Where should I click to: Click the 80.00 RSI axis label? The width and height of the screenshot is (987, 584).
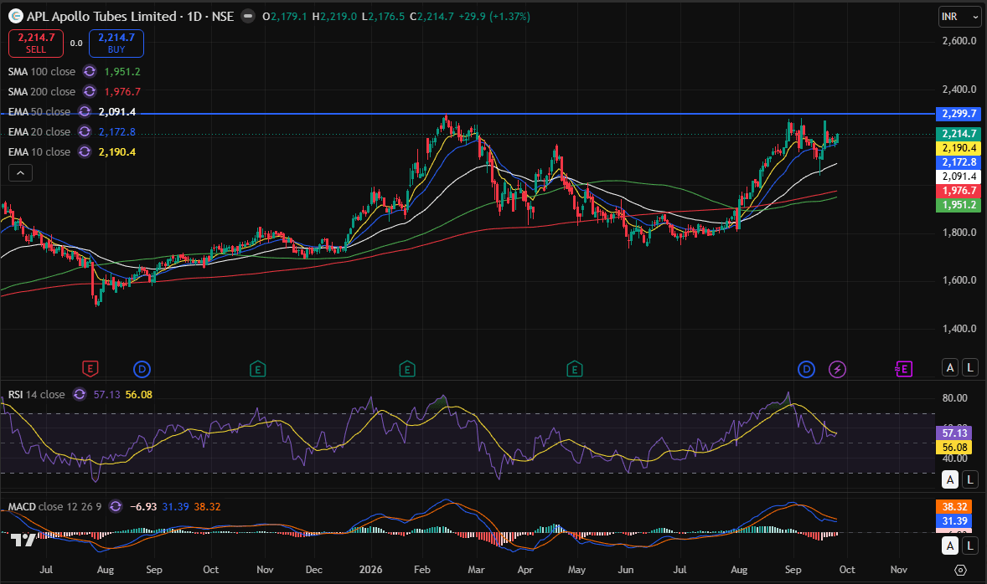(x=955, y=398)
